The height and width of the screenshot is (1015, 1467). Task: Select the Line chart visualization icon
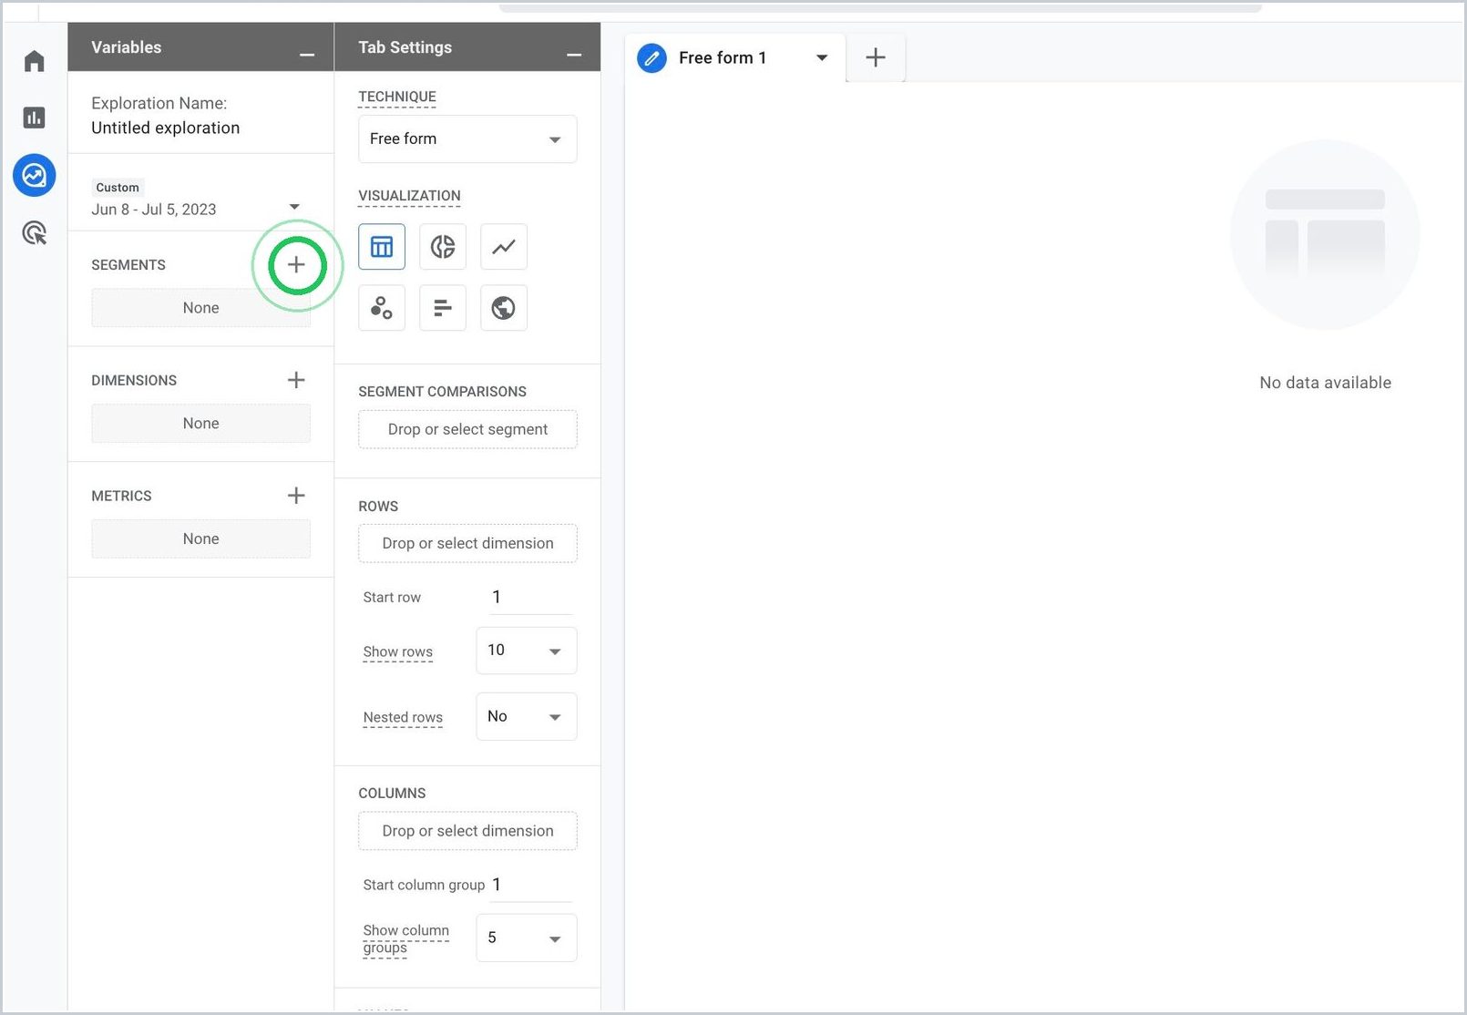point(504,247)
